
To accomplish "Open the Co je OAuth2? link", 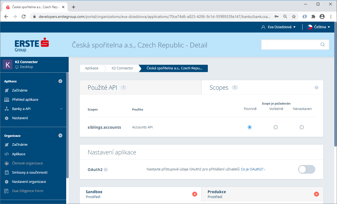I will tap(252, 169).
